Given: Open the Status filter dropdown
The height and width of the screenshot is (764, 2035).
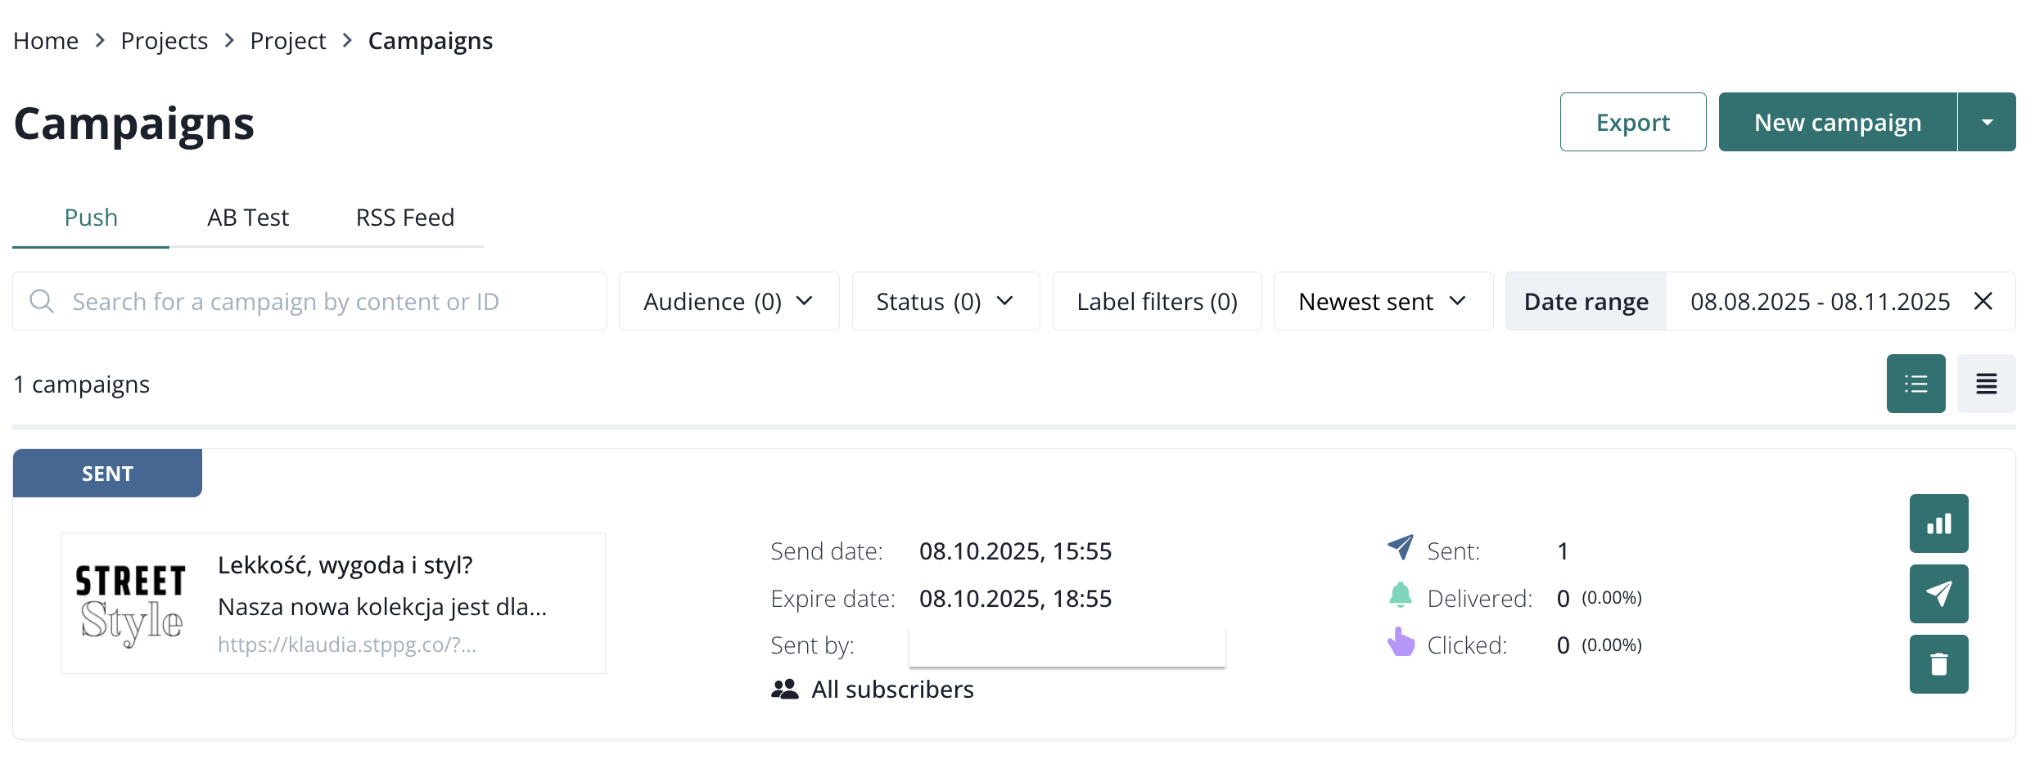Looking at the screenshot, I should (x=945, y=301).
